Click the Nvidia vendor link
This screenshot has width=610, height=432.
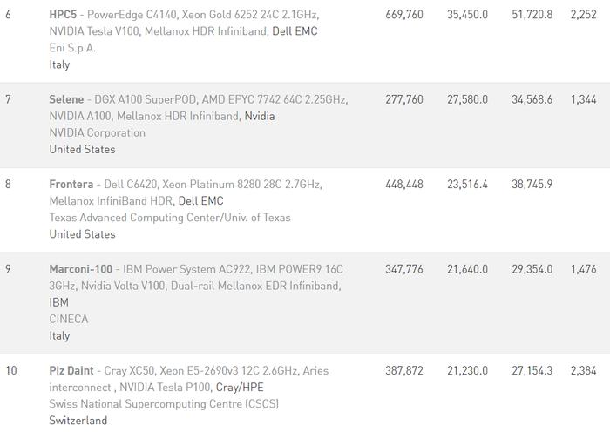coord(260,116)
